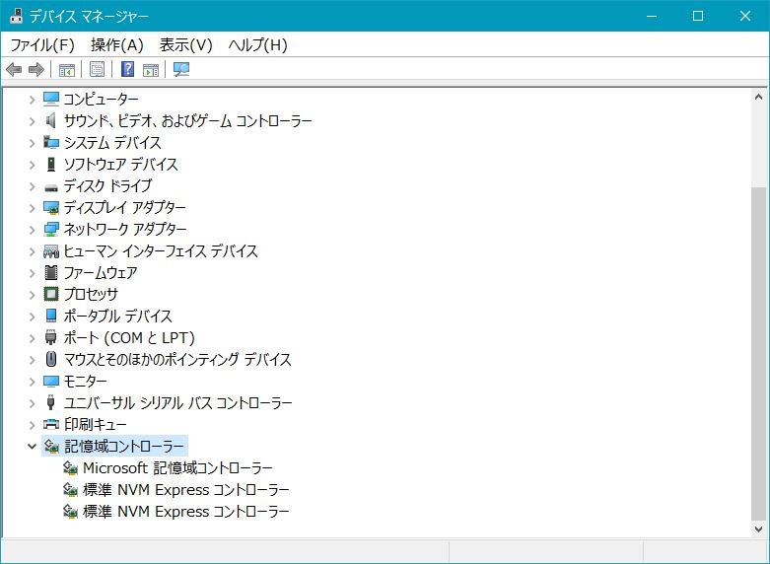Select the ソフトウェア デバイス label

pyautogui.click(x=121, y=165)
